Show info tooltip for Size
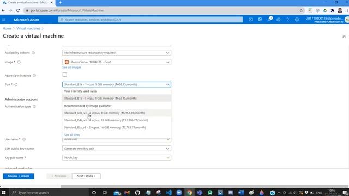Viewport: 349px width, 196px height. (16, 85)
